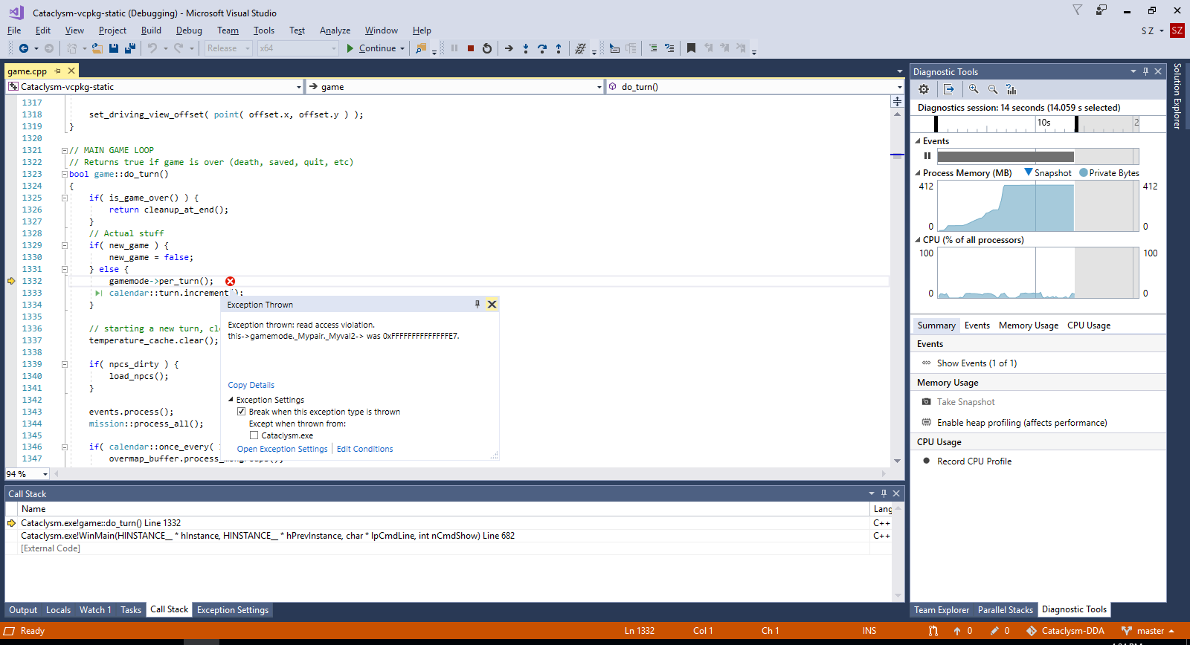Viewport: 1190px width, 645px height.
Task: Step Into the next statement
Action: 526,48
